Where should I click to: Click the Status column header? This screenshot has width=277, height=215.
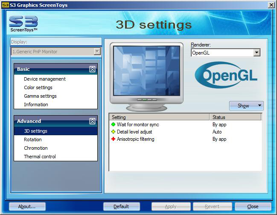click(x=235, y=117)
